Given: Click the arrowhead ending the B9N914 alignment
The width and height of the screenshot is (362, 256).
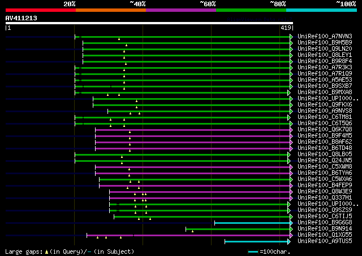Looking at the screenshot, I should (291, 229).
